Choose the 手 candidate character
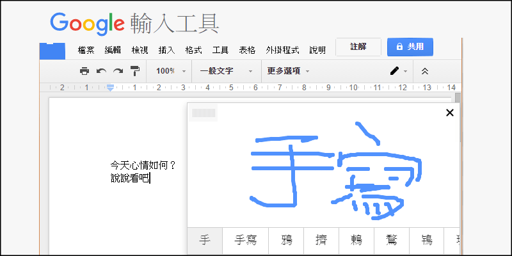 205,241
